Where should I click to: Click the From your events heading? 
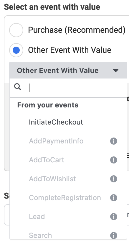point(48,105)
